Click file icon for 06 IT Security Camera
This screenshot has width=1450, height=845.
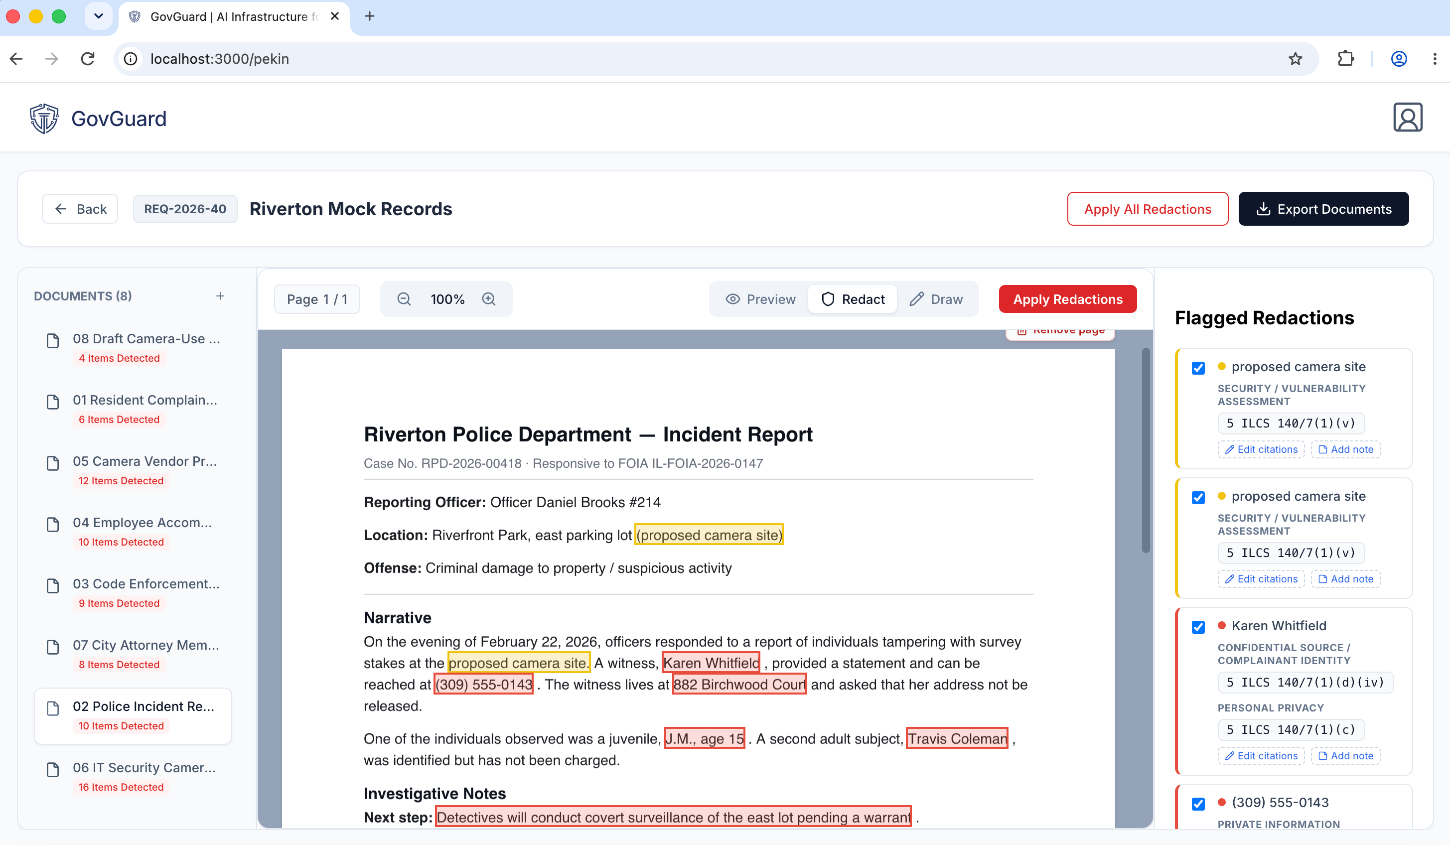pyautogui.click(x=52, y=770)
